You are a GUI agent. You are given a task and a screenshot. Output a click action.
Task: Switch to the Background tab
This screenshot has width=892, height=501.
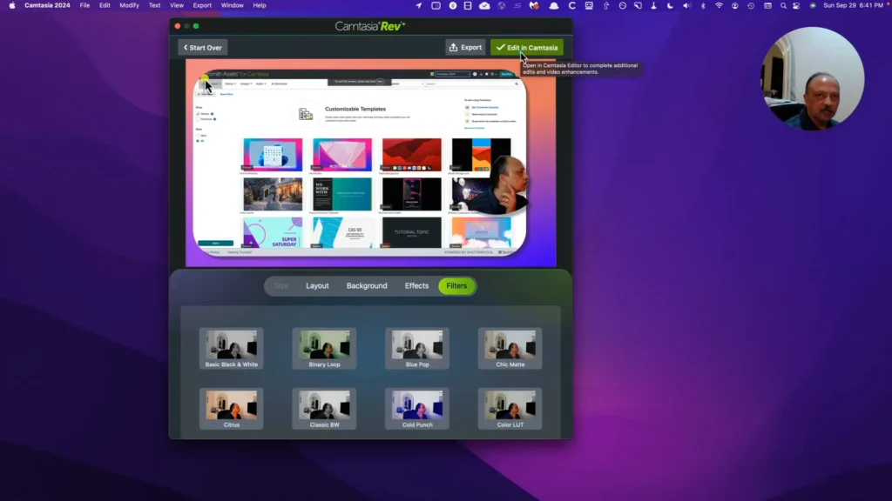pyautogui.click(x=367, y=285)
